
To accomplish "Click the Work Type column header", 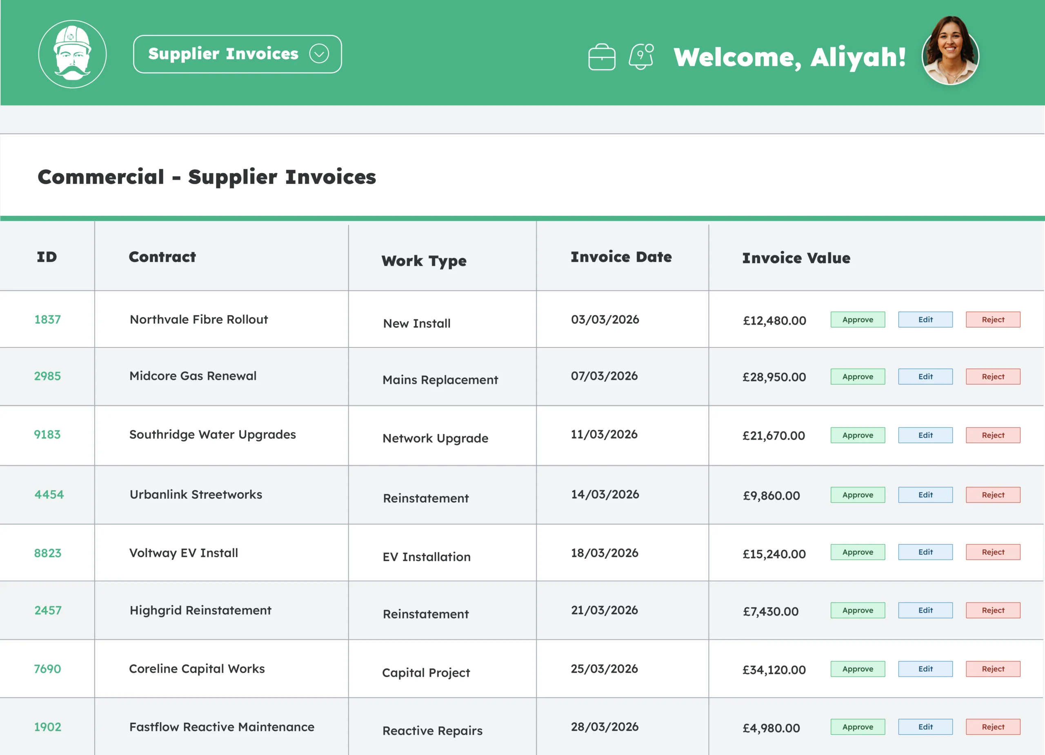I will (x=424, y=261).
